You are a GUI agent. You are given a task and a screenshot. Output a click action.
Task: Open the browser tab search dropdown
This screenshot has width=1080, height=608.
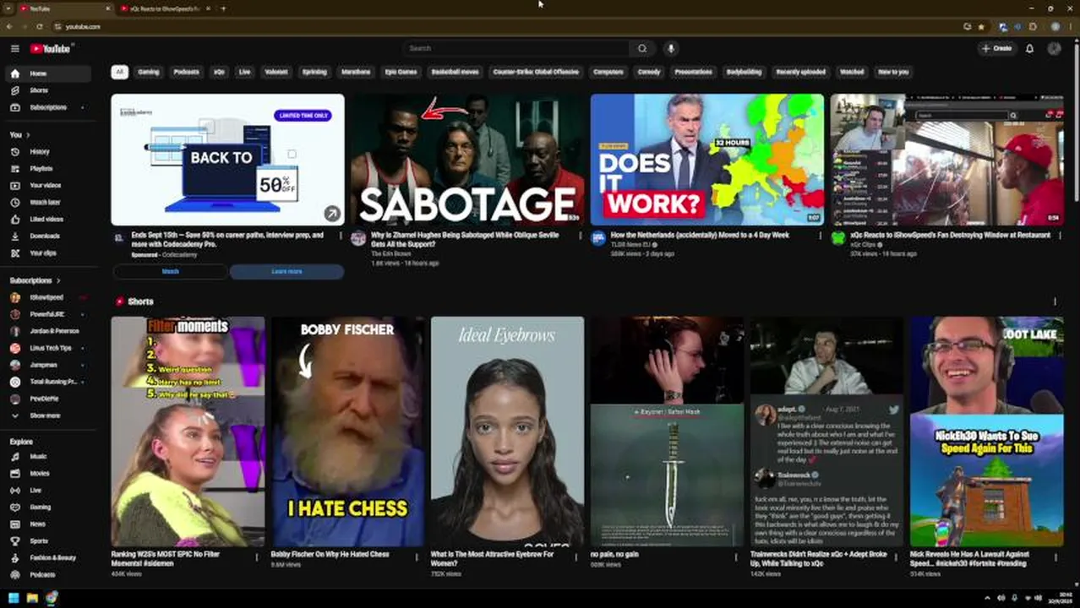(10, 8)
